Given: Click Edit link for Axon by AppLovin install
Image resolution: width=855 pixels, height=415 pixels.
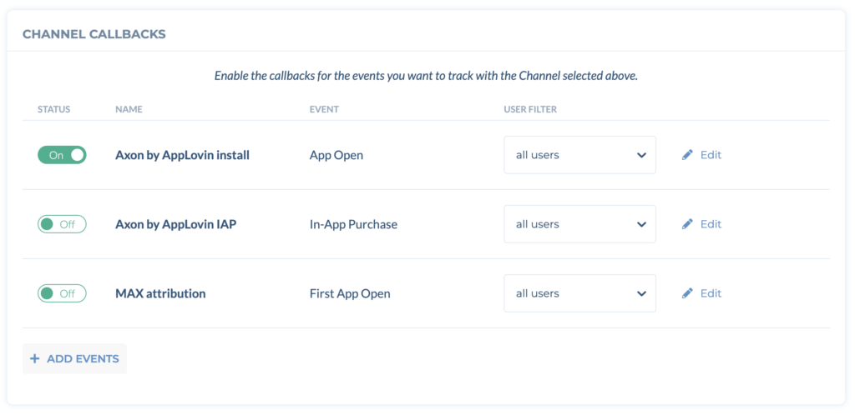Looking at the screenshot, I should pos(711,155).
